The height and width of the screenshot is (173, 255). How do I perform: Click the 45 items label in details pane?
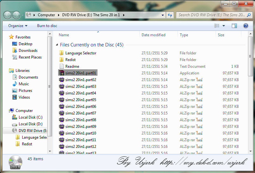[35, 159]
